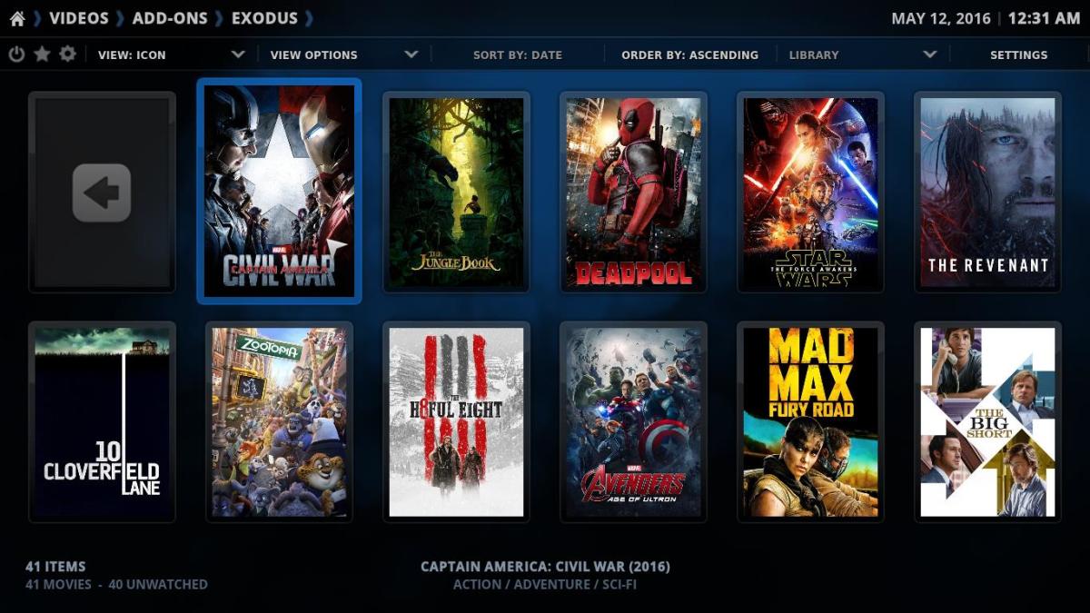
Task: Change Sort By: Date setting
Action: (518, 54)
